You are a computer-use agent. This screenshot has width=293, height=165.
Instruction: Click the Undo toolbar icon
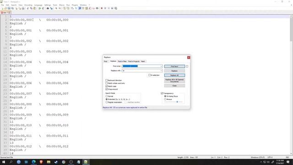coord(39,8)
